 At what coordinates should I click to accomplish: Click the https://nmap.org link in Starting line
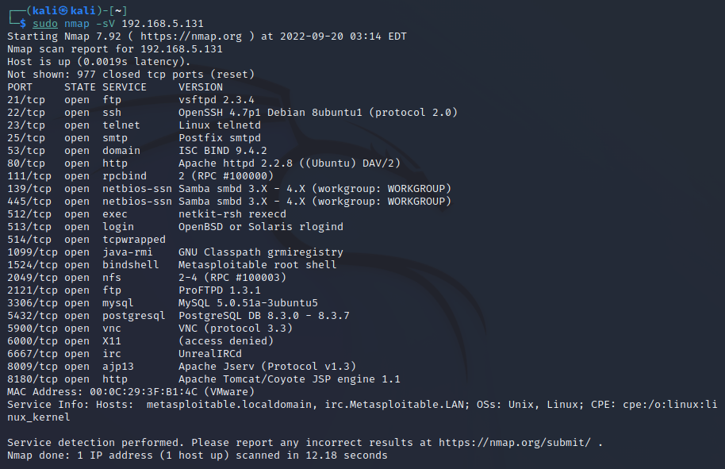point(191,36)
